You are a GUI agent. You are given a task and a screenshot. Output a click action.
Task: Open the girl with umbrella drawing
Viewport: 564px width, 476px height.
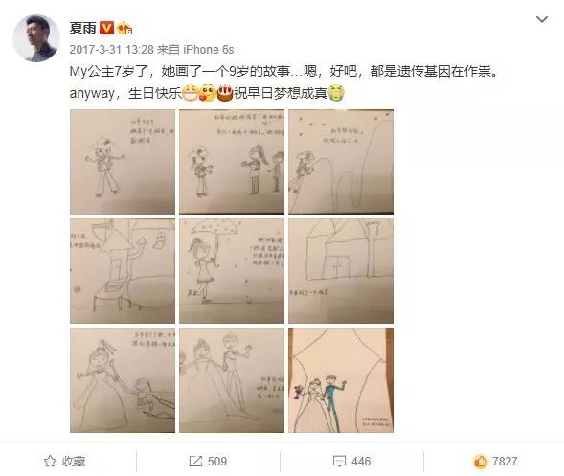click(232, 271)
